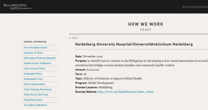This screenshot has width=208, height=110.
Task: Click the Grantee Location value Heidelberg
Action: click(105, 87)
